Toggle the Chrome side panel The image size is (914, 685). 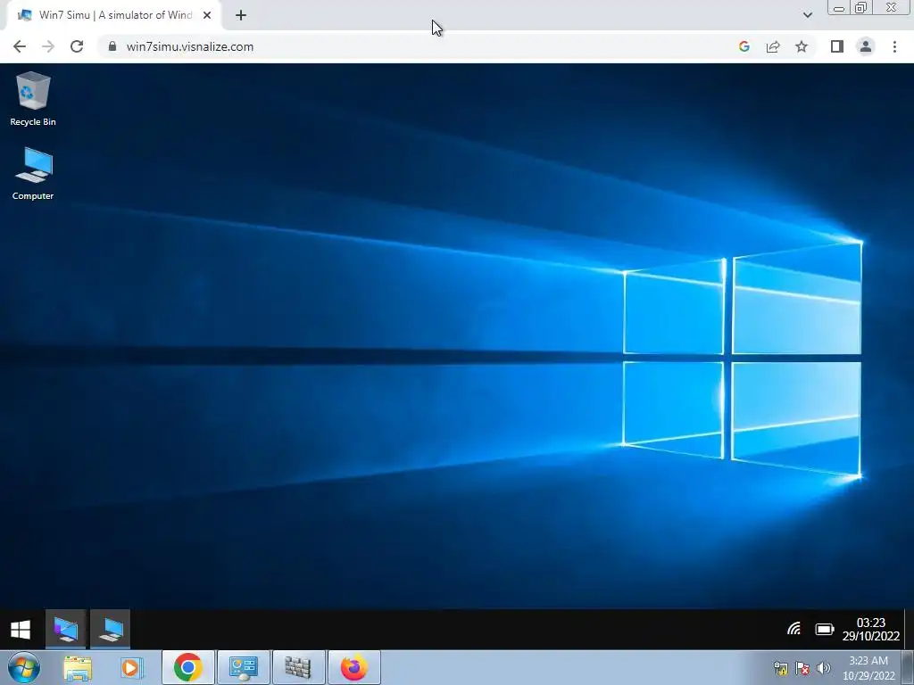(x=837, y=46)
